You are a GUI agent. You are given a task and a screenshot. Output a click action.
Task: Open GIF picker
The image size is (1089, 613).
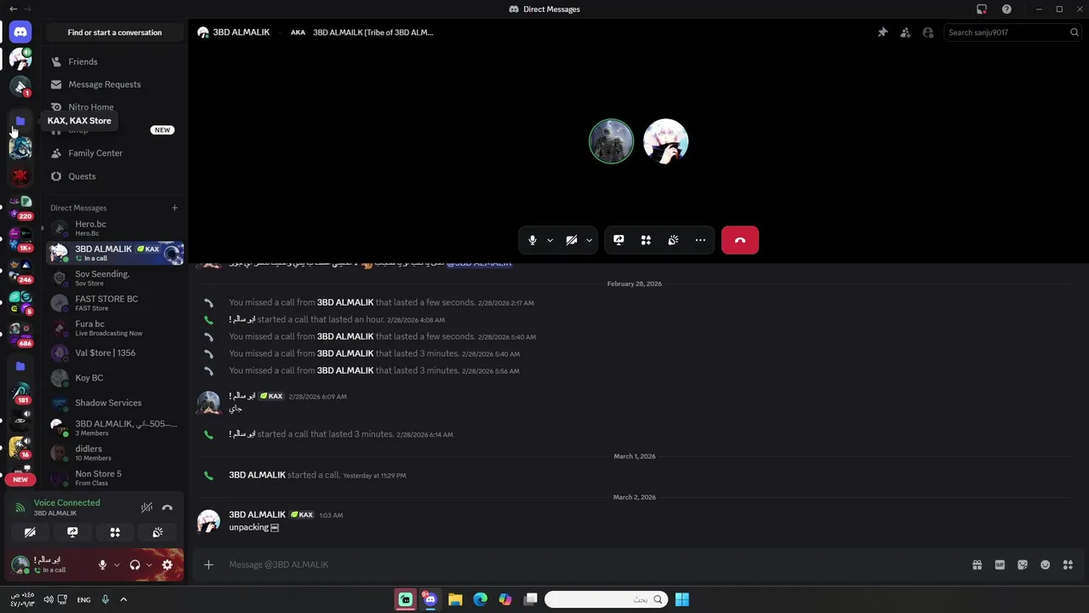pos(1000,564)
